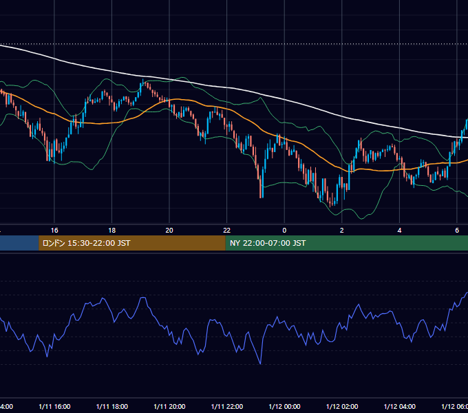
Task: Click the ロンドン 15:30-22:00 JST session bar
Action: [132, 243]
